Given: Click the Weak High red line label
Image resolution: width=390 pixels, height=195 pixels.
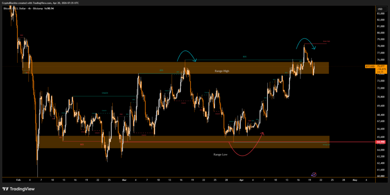Looking at the screenshot, I should [326, 41].
